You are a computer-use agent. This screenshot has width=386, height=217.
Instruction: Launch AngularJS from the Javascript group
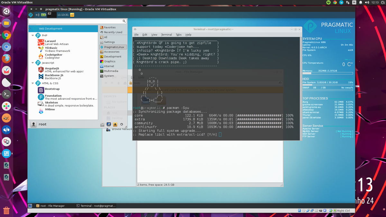click(x=60, y=70)
